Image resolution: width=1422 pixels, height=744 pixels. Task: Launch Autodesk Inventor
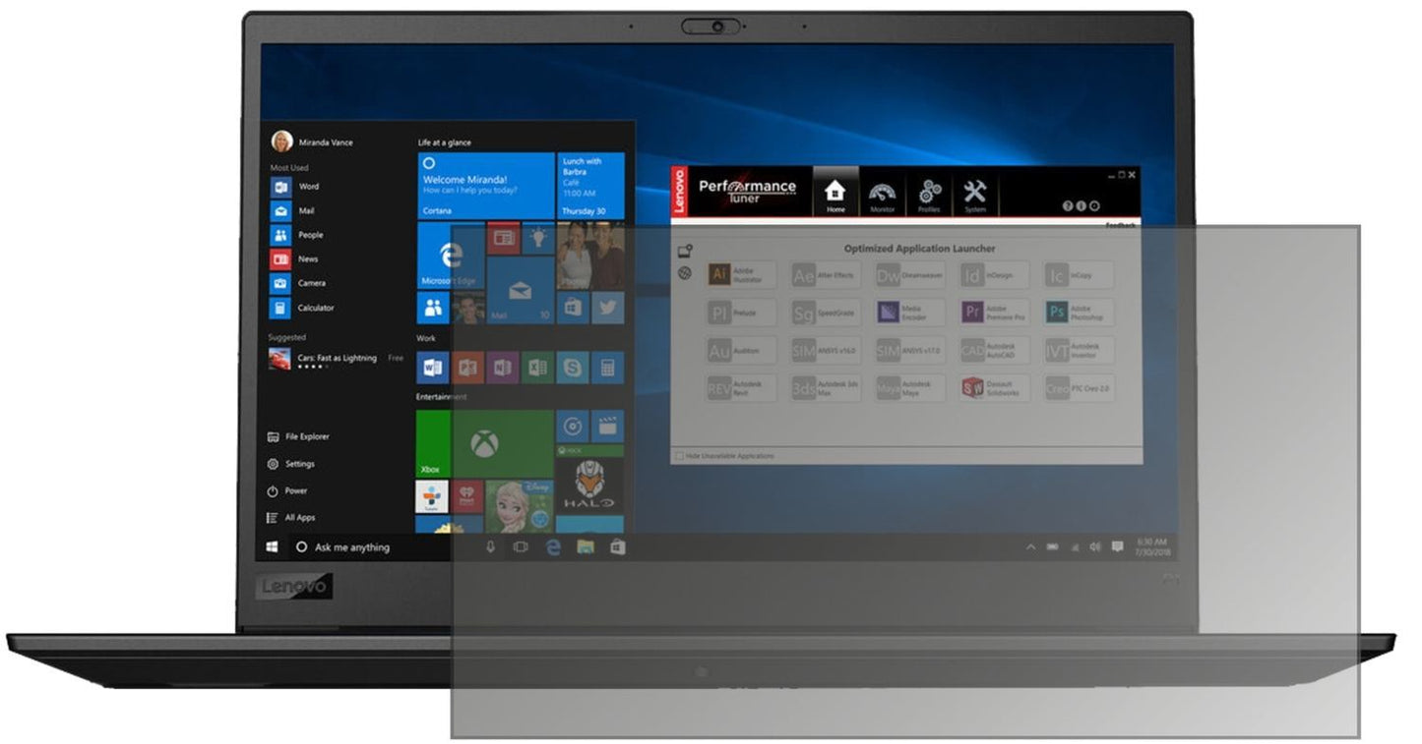(1080, 350)
